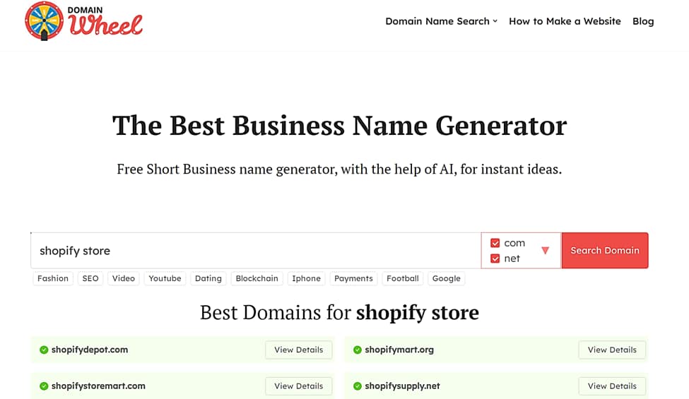View Details for shopifystoremart.com

pyautogui.click(x=298, y=386)
